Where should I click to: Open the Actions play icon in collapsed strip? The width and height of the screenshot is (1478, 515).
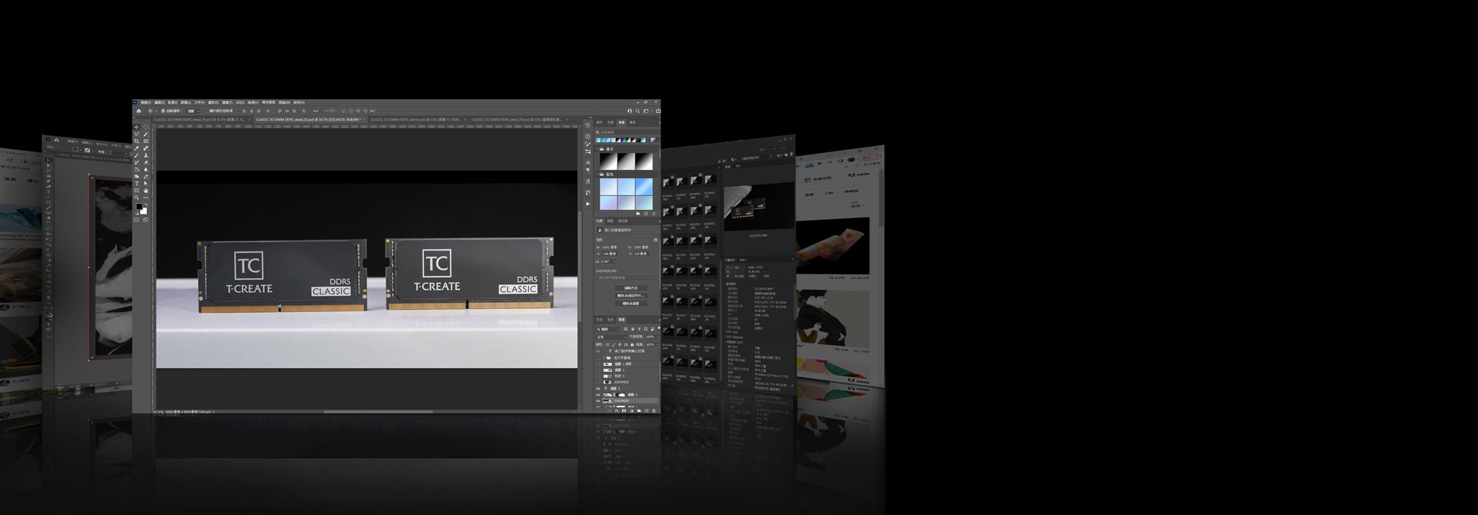click(x=588, y=204)
